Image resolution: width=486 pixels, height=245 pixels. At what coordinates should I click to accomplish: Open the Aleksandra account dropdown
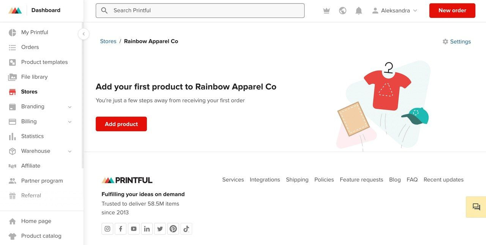pyautogui.click(x=395, y=11)
